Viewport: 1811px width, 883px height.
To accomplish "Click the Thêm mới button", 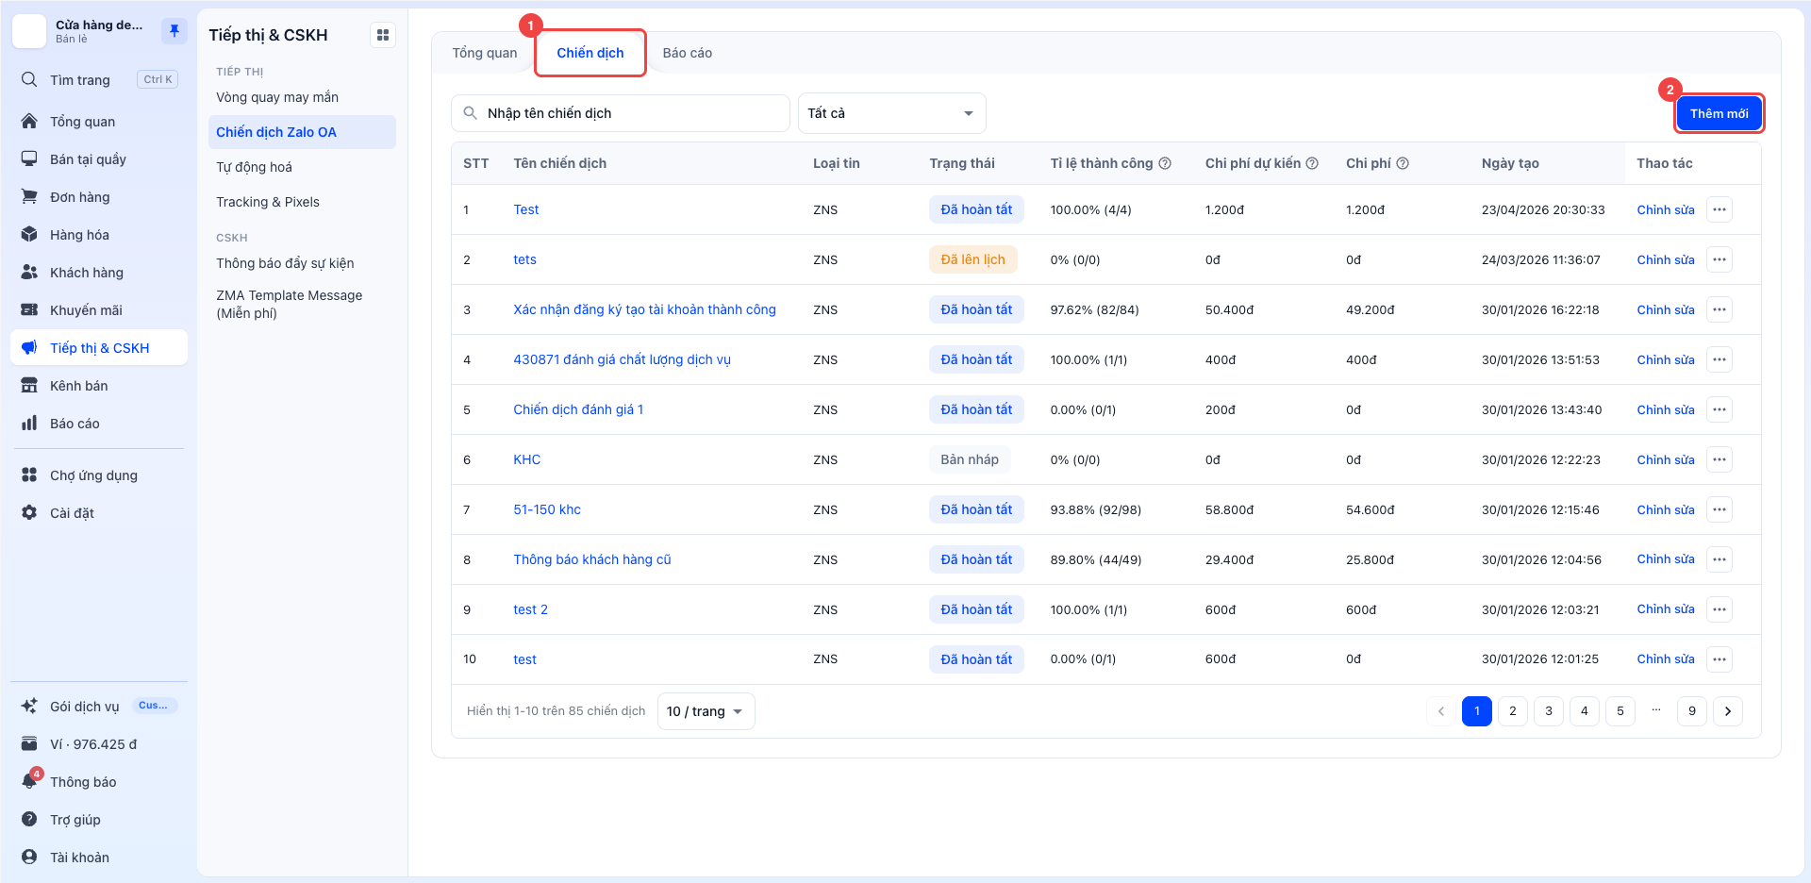I will [1719, 113].
